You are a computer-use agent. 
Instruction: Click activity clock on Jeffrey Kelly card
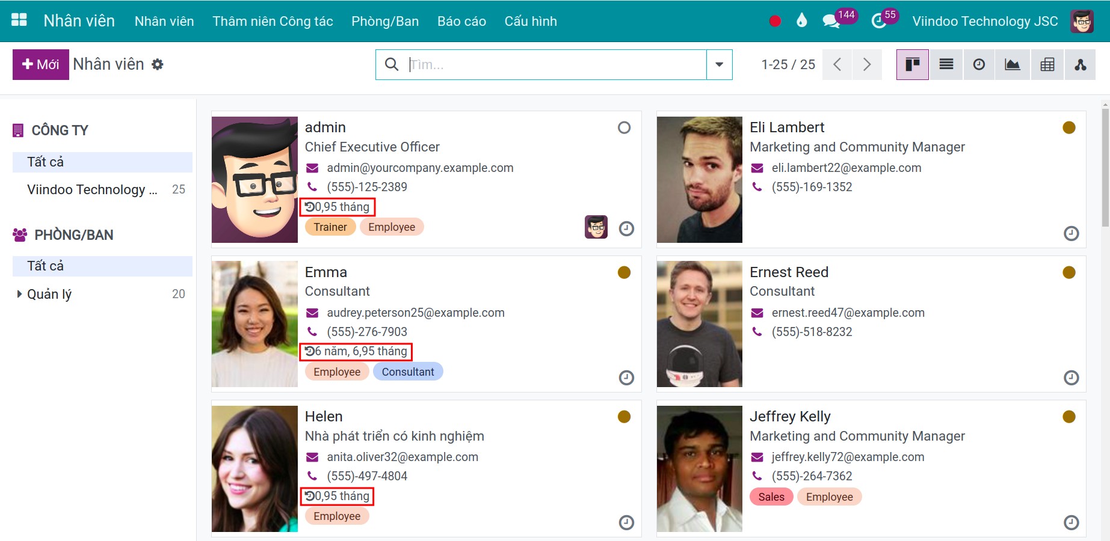[x=1071, y=522]
